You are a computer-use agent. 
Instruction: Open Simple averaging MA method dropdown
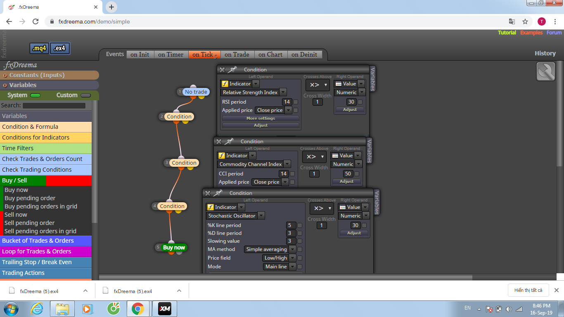coord(270,249)
